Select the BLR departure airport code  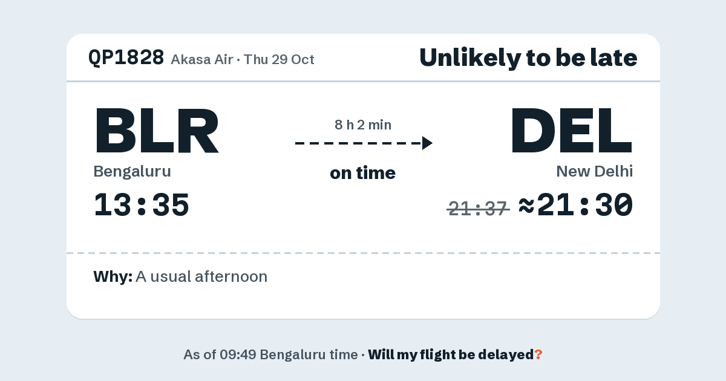click(x=156, y=131)
